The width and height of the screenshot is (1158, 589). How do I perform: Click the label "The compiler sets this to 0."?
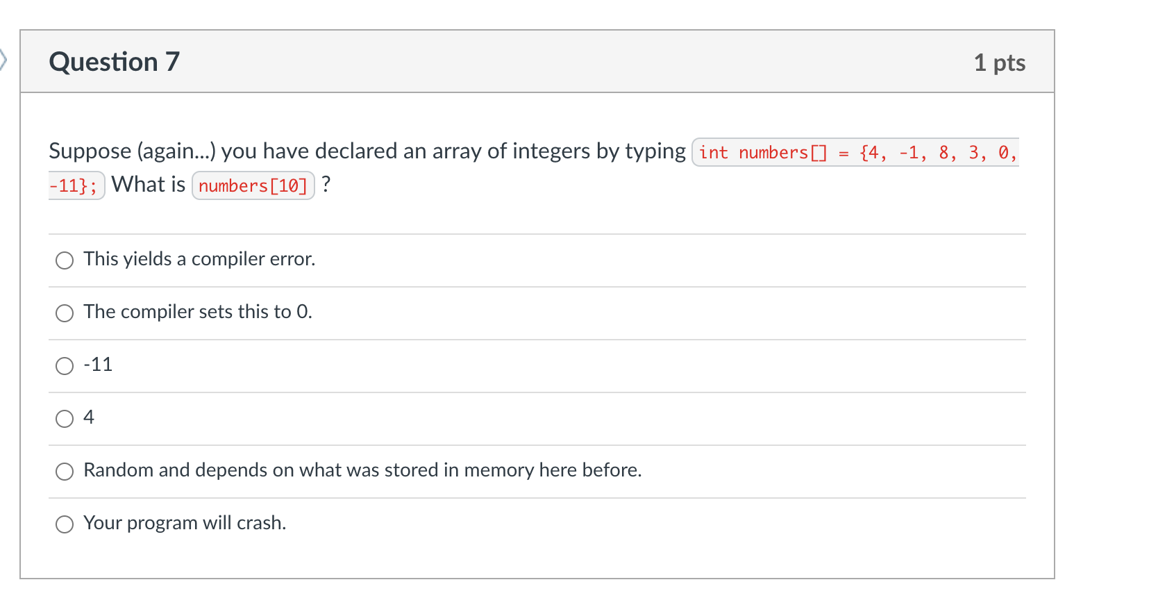coord(197,312)
